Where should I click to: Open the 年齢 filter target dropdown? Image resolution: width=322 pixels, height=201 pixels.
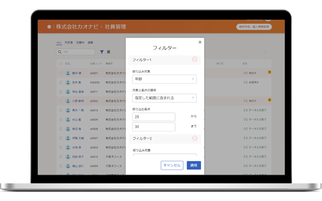click(x=164, y=79)
